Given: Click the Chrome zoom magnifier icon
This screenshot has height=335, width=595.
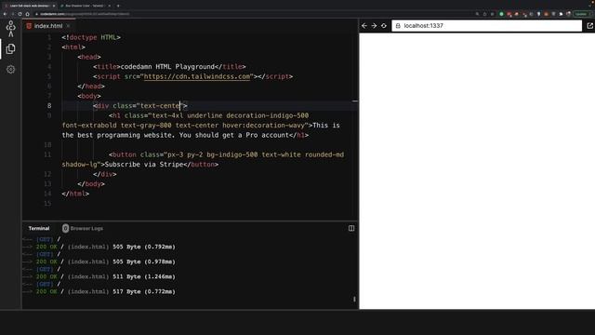Looking at the screenshot, I should 477,14.
